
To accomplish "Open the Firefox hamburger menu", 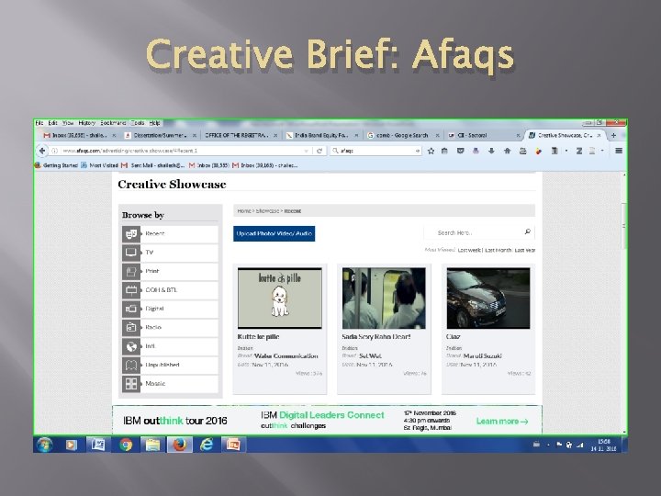I will (619, 151).
